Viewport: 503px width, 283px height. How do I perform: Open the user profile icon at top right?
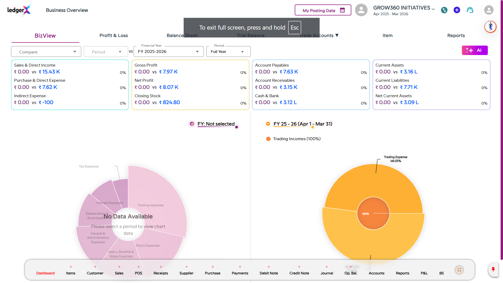(x=489, y=10)
